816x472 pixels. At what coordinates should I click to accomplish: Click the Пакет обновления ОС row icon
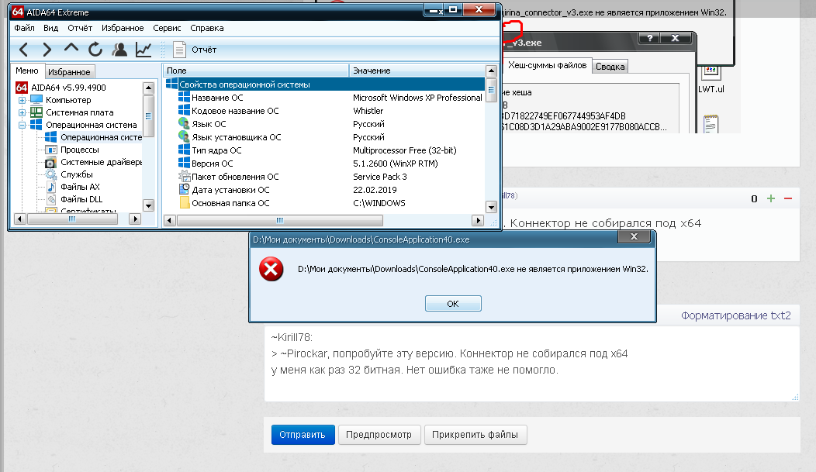[185, 177]
